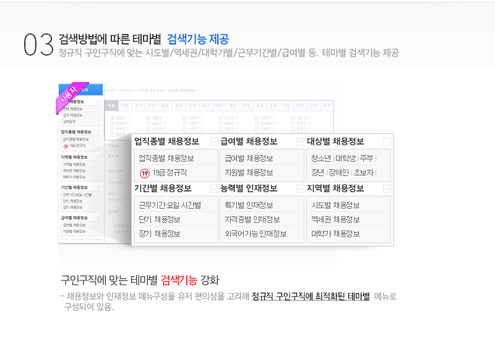495x352 pixels.
Task: Uncheck the 강남구 district checkbox
Action: pyautogui.click(x=112, y=118)
